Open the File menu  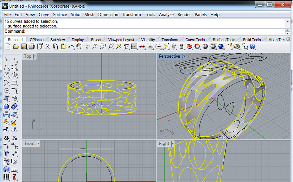[x=7, y=14]
